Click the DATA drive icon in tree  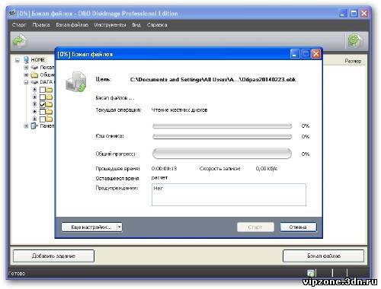(x=34, y=82)
